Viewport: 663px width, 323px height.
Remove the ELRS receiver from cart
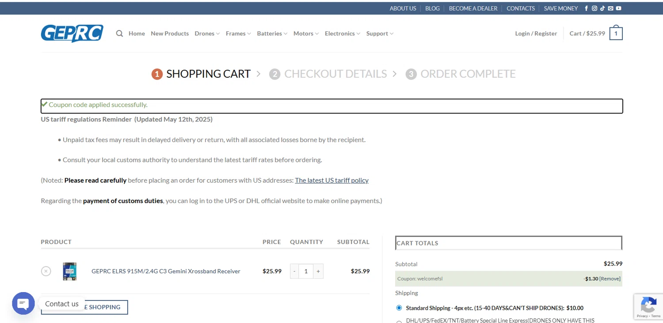[x=46, y=271]
